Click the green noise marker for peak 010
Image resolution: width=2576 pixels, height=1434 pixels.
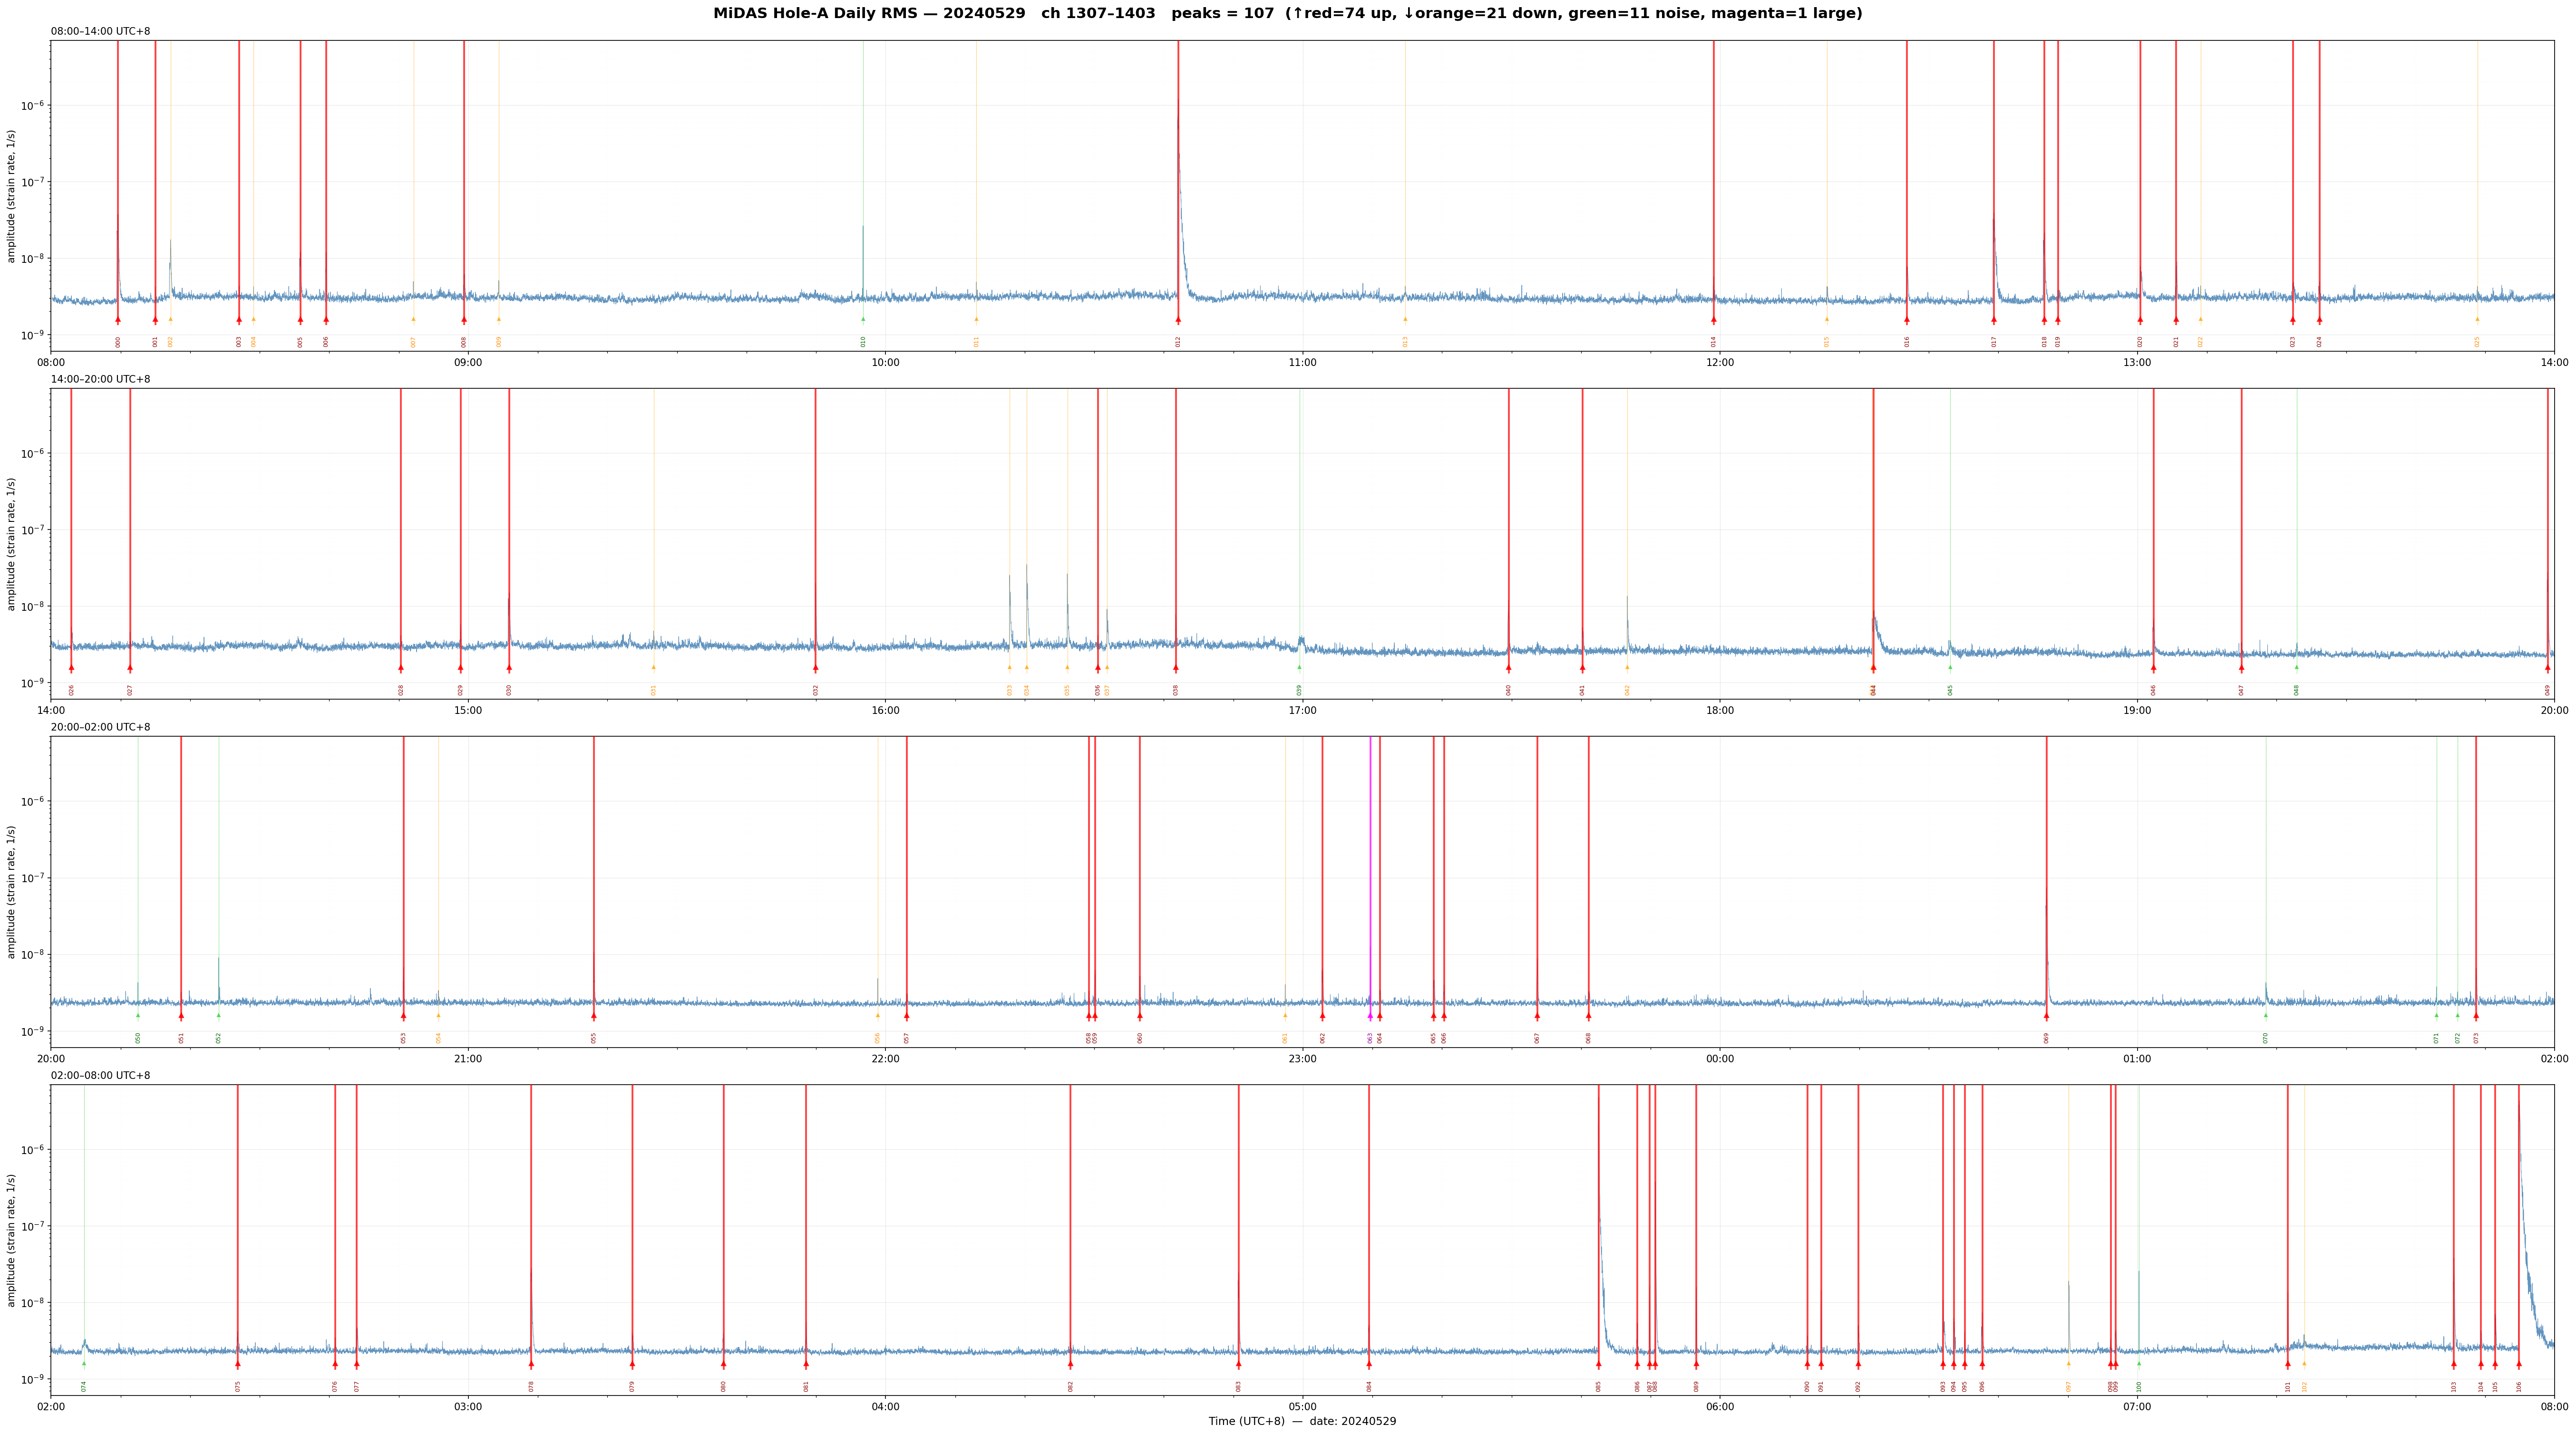(x=863, y=320)
